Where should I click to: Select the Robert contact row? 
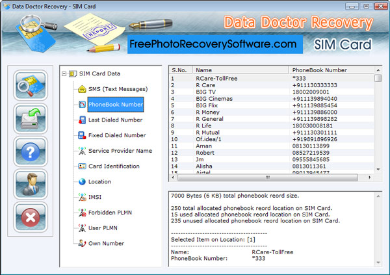[272, 153]
